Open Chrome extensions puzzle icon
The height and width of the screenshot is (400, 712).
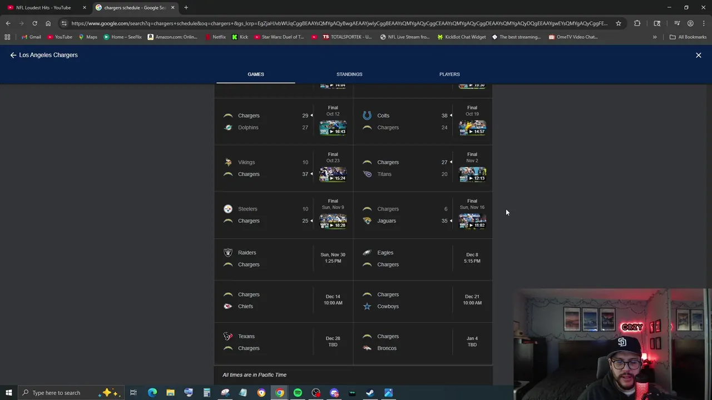[637, 23]
